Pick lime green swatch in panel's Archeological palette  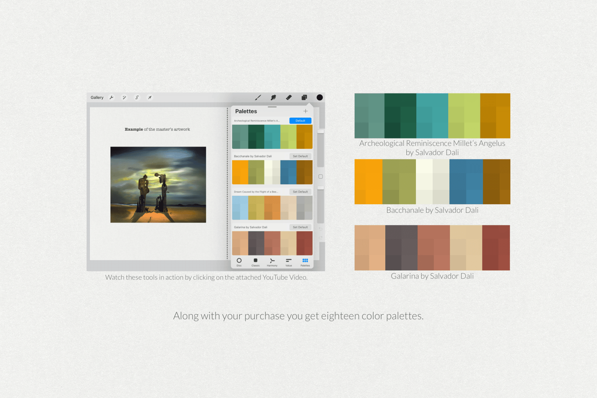pyautogui.click(x=288, y=137)
